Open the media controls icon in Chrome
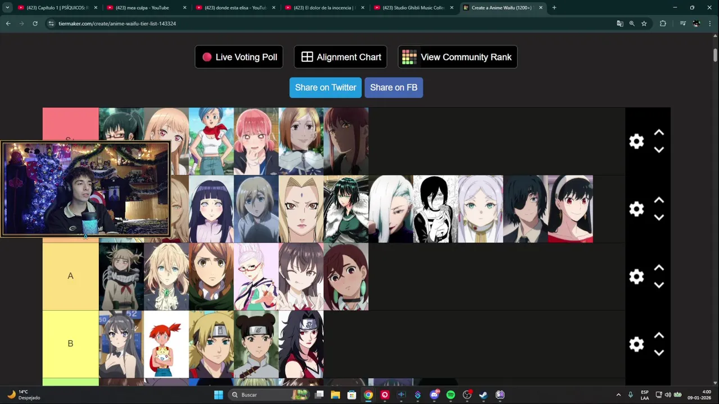 682,24
